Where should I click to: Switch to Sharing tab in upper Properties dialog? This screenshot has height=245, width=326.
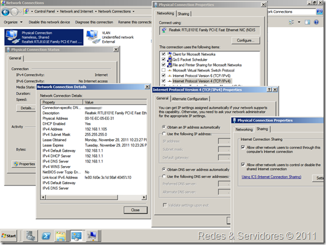click(184, 14)
